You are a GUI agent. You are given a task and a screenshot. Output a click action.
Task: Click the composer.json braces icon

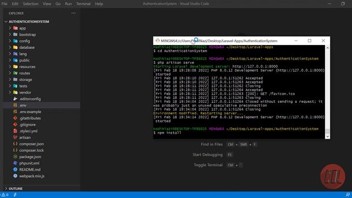click(x=15, y=144)
